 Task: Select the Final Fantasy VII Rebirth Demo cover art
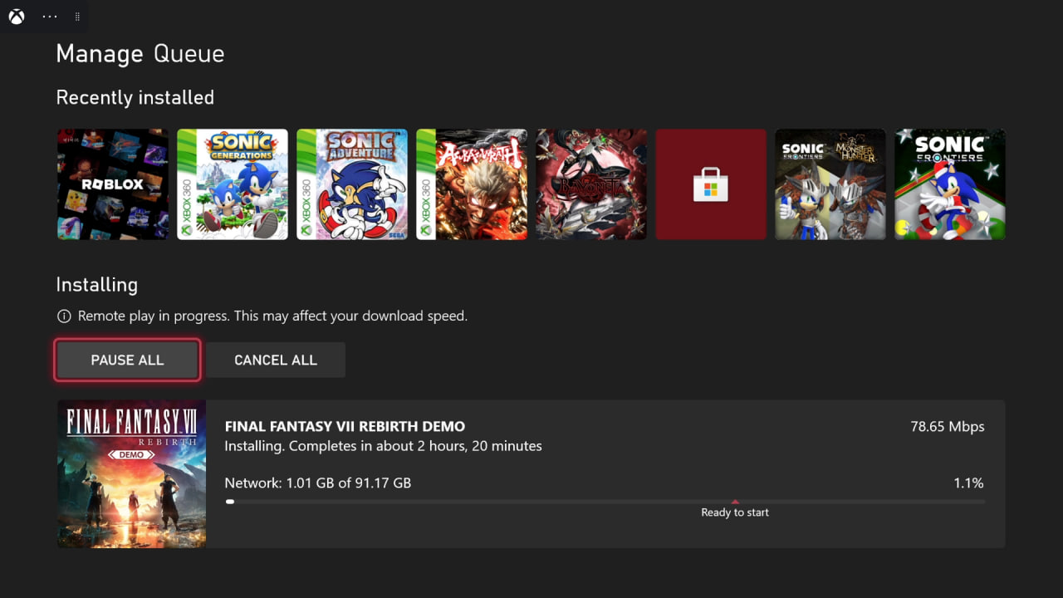(x=131, y=474)
